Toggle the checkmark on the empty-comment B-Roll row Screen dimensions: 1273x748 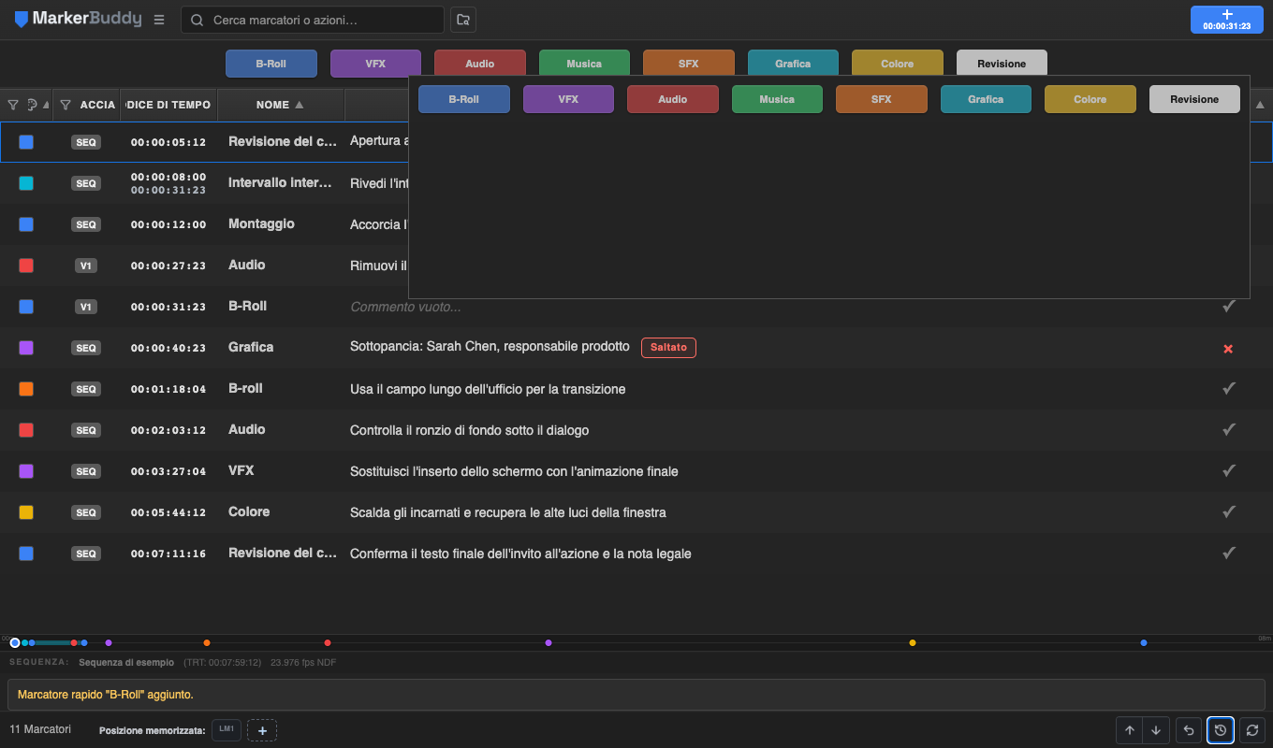(1229, 306)
